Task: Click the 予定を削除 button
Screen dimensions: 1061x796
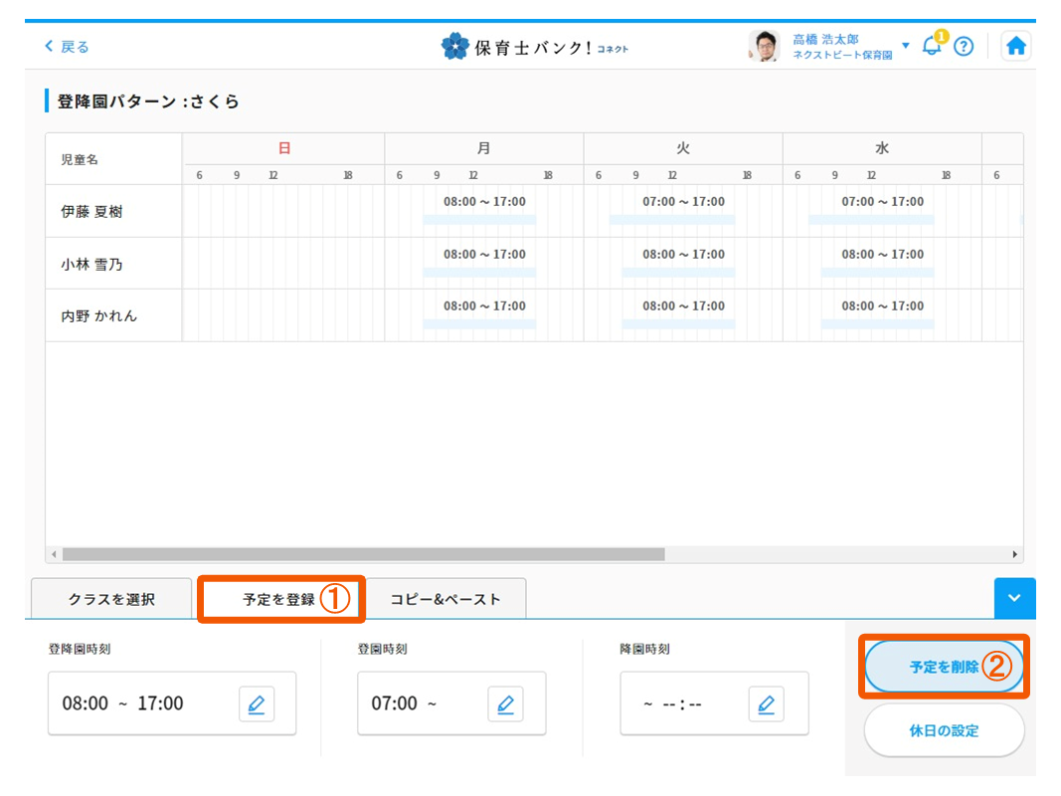Action: coord(943,667)
